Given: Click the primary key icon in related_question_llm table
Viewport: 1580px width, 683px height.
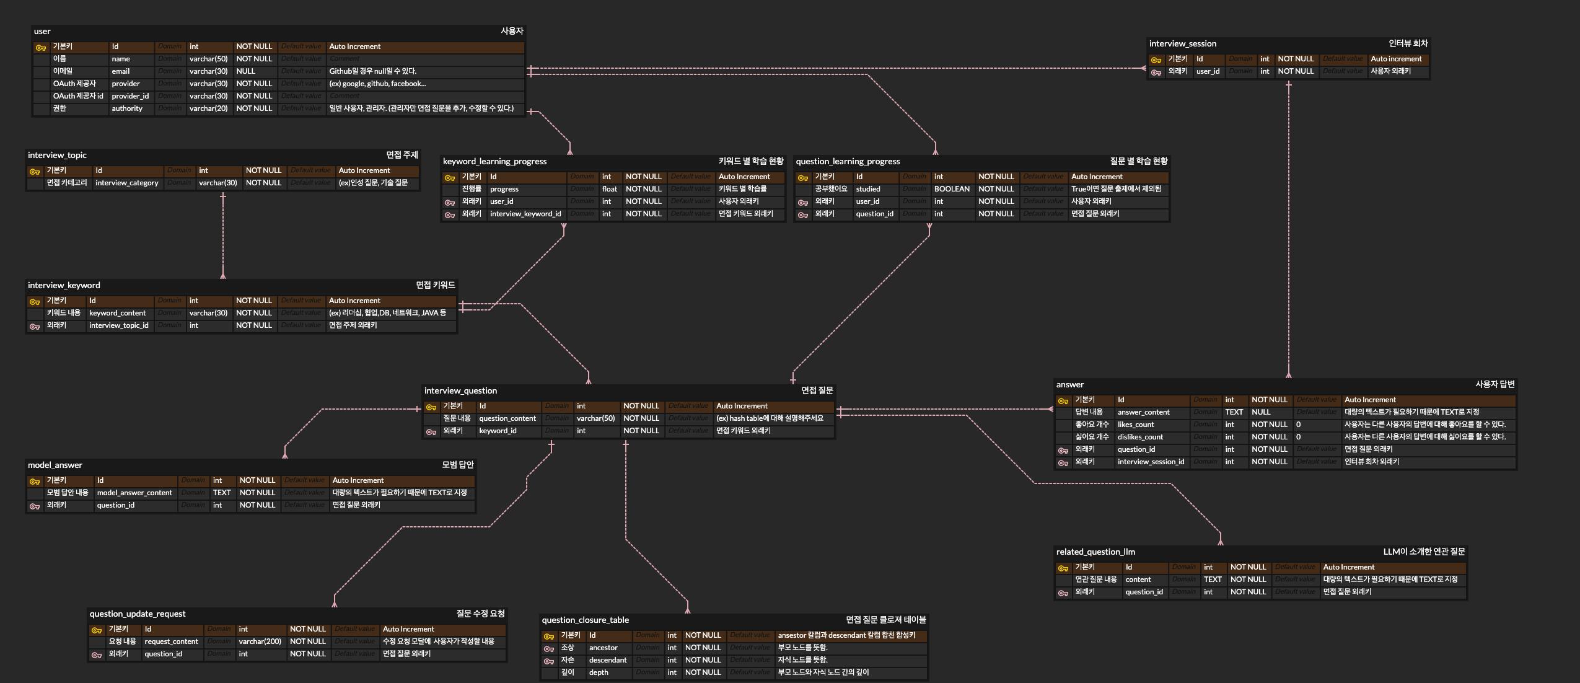Looking at the screenshot, I should pos(1063,568).
